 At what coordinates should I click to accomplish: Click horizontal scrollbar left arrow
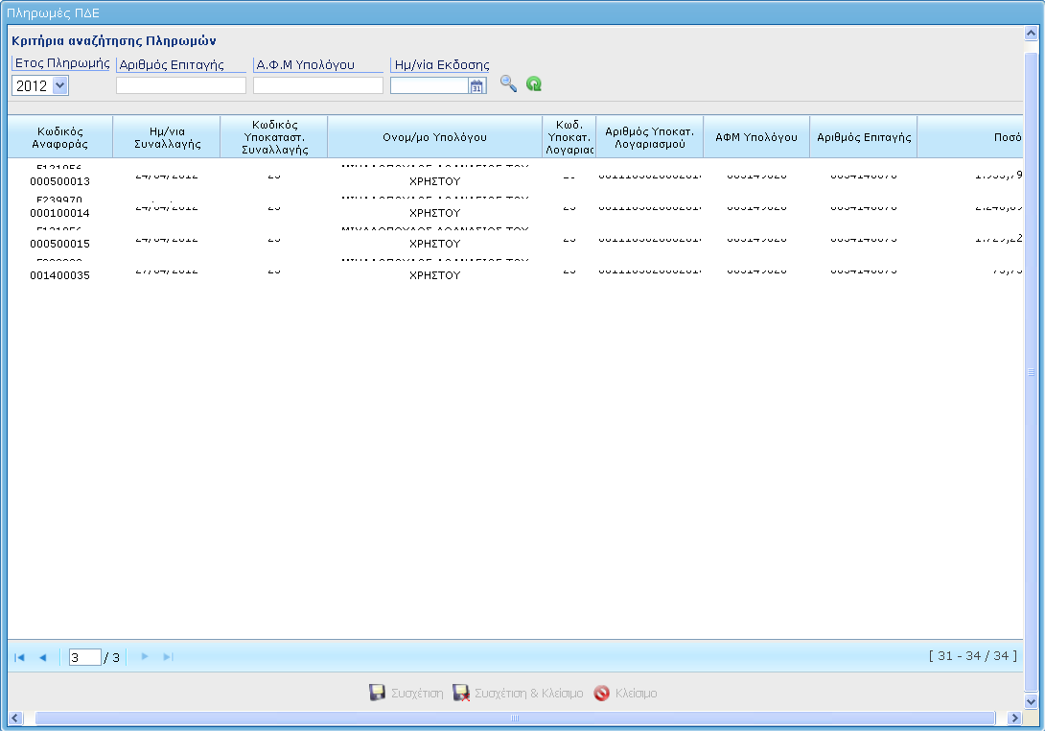point(15,719)
